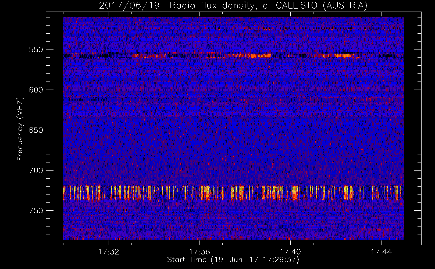Click the 'Frequency (MHZ)' axis label

pos(20,129)
